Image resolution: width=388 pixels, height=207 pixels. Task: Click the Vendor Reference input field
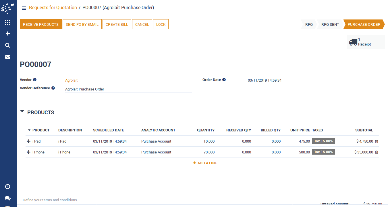tap(128, 89)
